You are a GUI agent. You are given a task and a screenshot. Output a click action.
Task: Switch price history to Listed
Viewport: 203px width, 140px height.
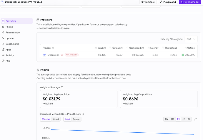tap(56, 119)
